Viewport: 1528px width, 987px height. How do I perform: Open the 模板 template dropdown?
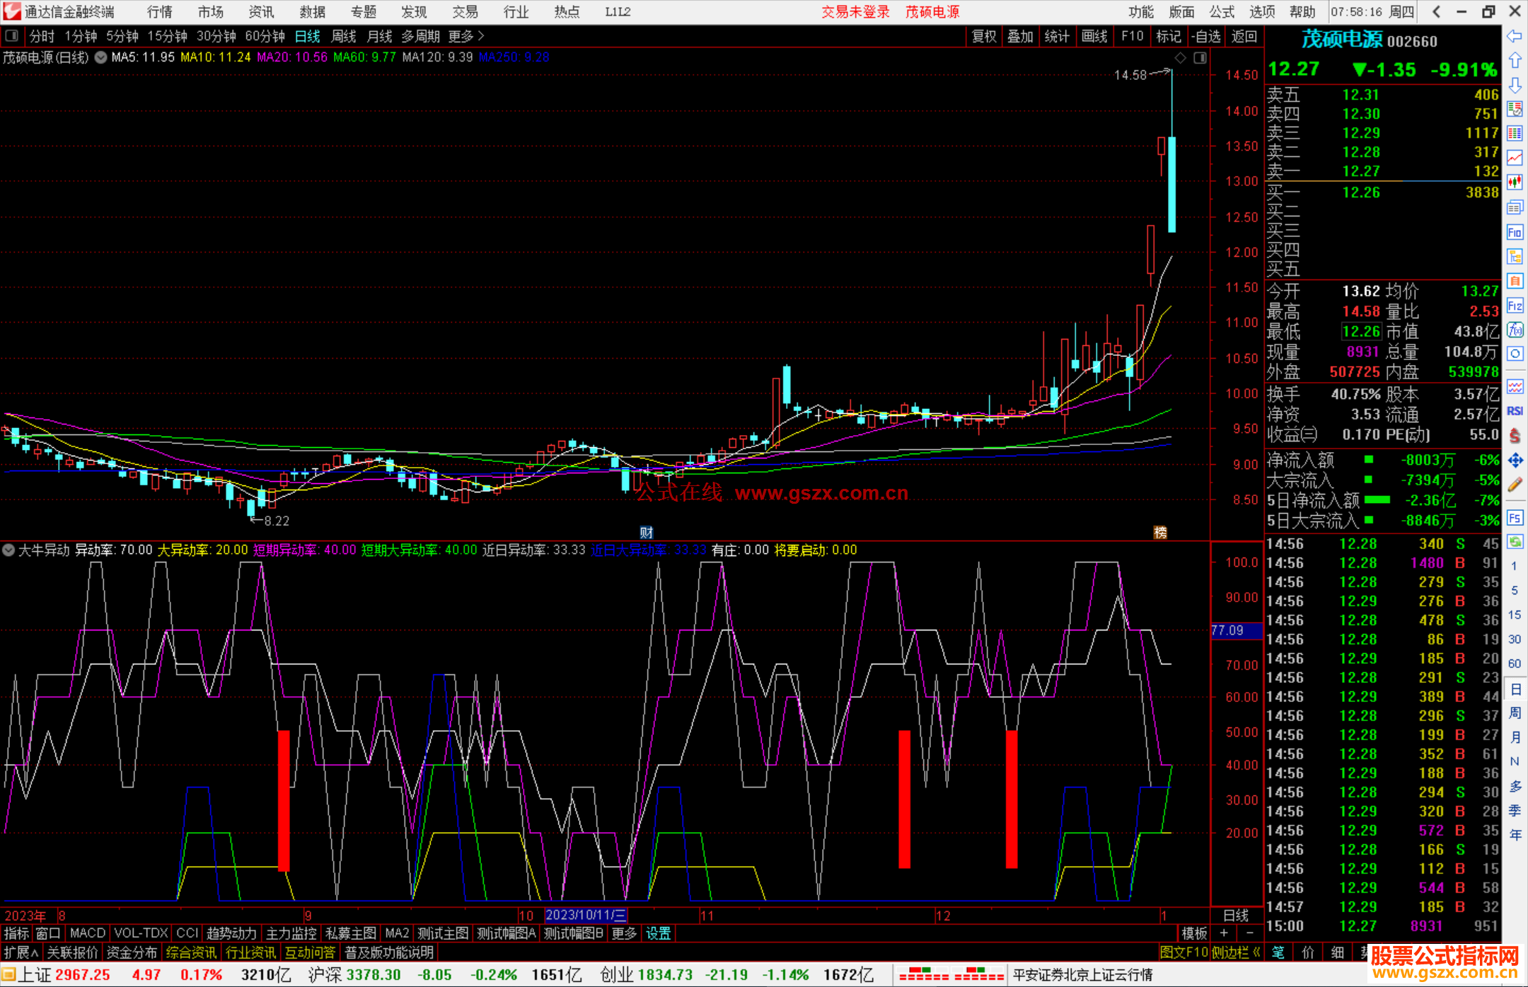[1195, 933]
